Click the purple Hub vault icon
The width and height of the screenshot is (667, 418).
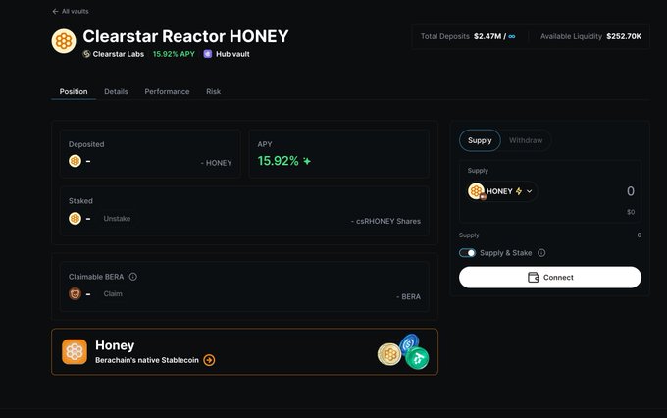click(x=208, y=54)
